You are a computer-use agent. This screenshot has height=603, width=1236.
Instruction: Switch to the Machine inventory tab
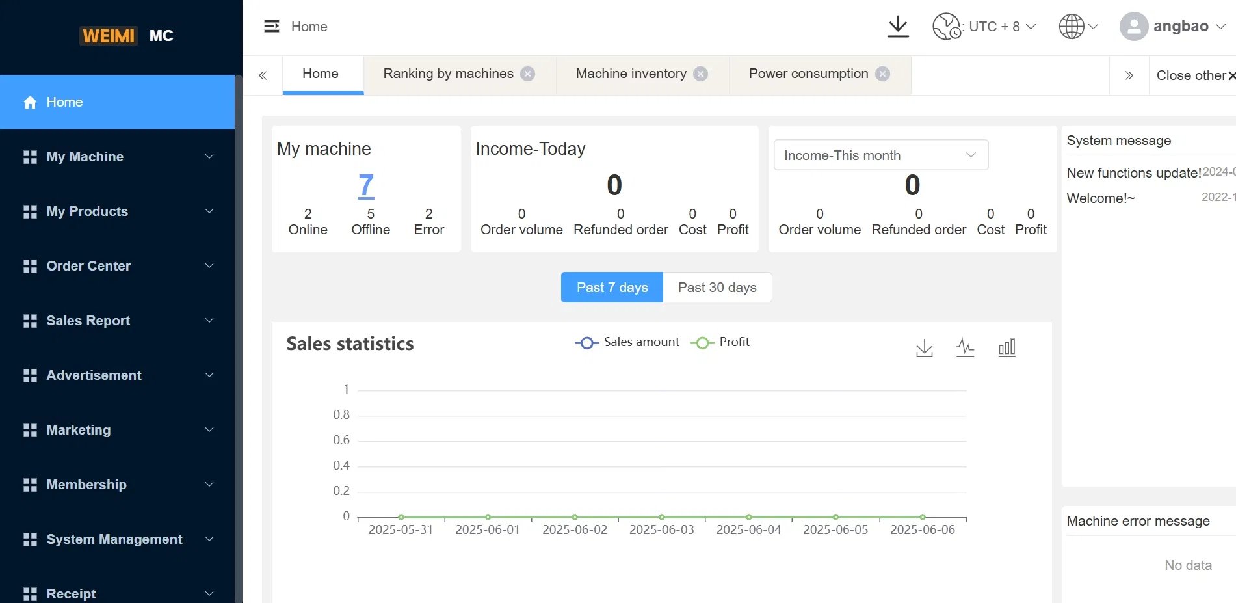point(631,74)
